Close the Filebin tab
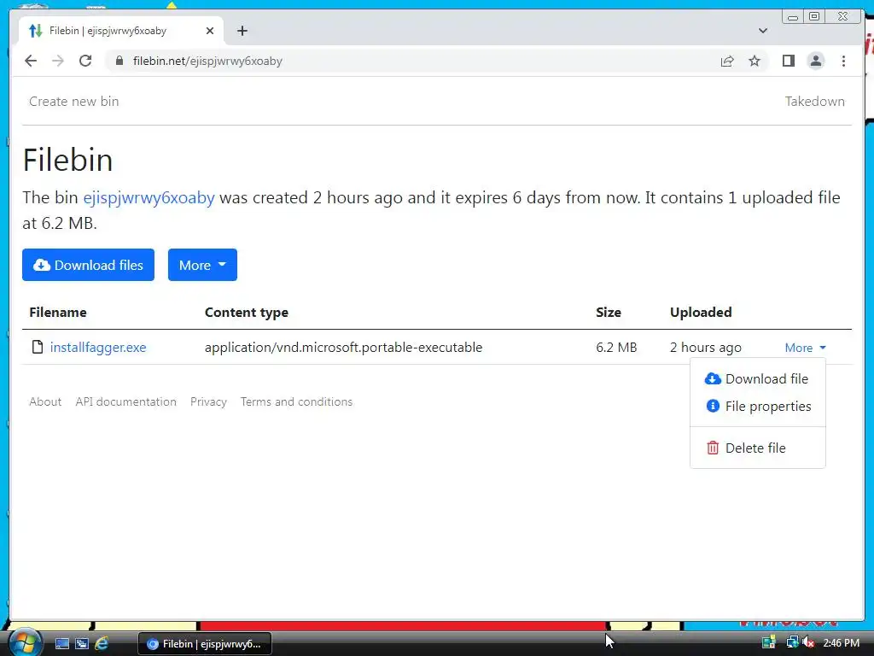Screen dimensions: 874x656 [210, 31]
